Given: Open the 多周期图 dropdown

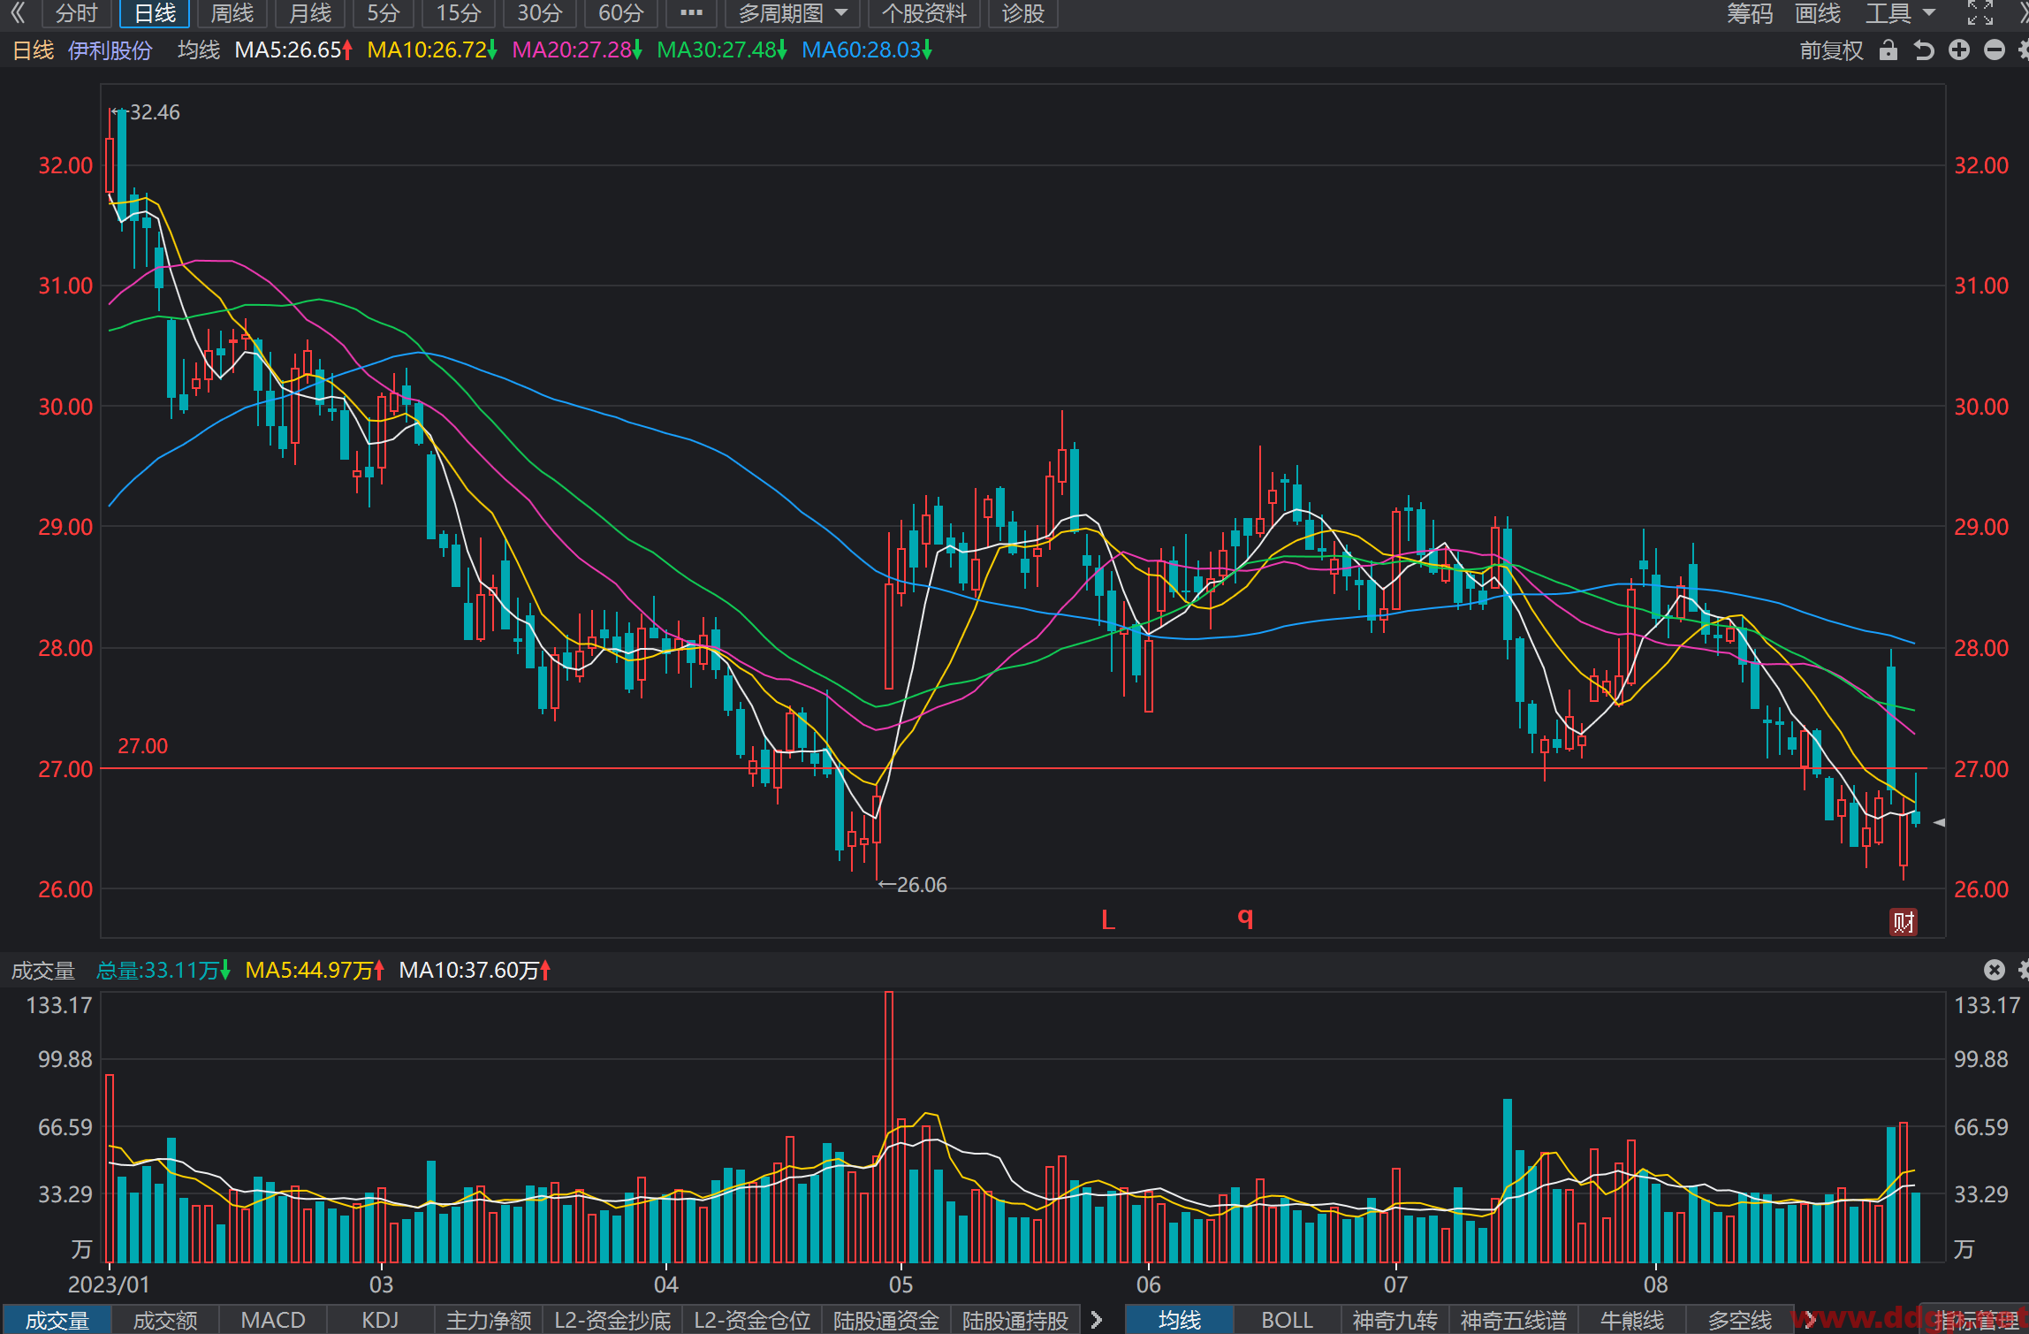Looking at the screenshot, I should [x=792, y=13].
